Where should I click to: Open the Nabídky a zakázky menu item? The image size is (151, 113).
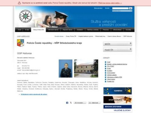point(93,30)
